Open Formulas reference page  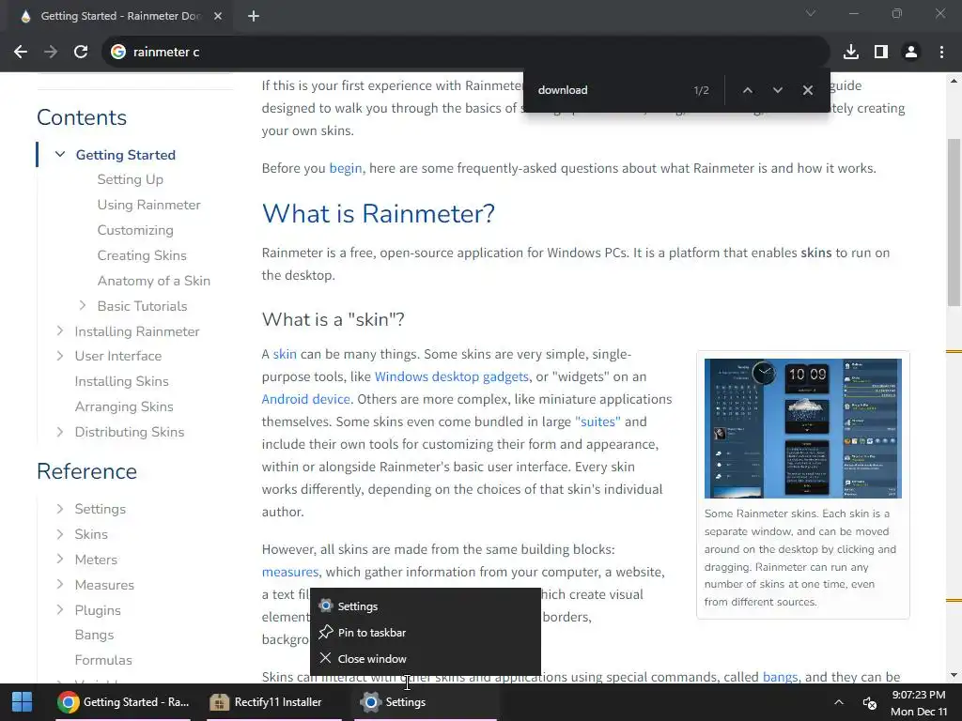103,660
